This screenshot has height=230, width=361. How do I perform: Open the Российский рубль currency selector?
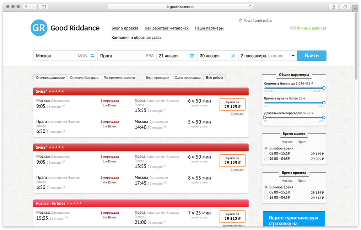tap(255, 21)
